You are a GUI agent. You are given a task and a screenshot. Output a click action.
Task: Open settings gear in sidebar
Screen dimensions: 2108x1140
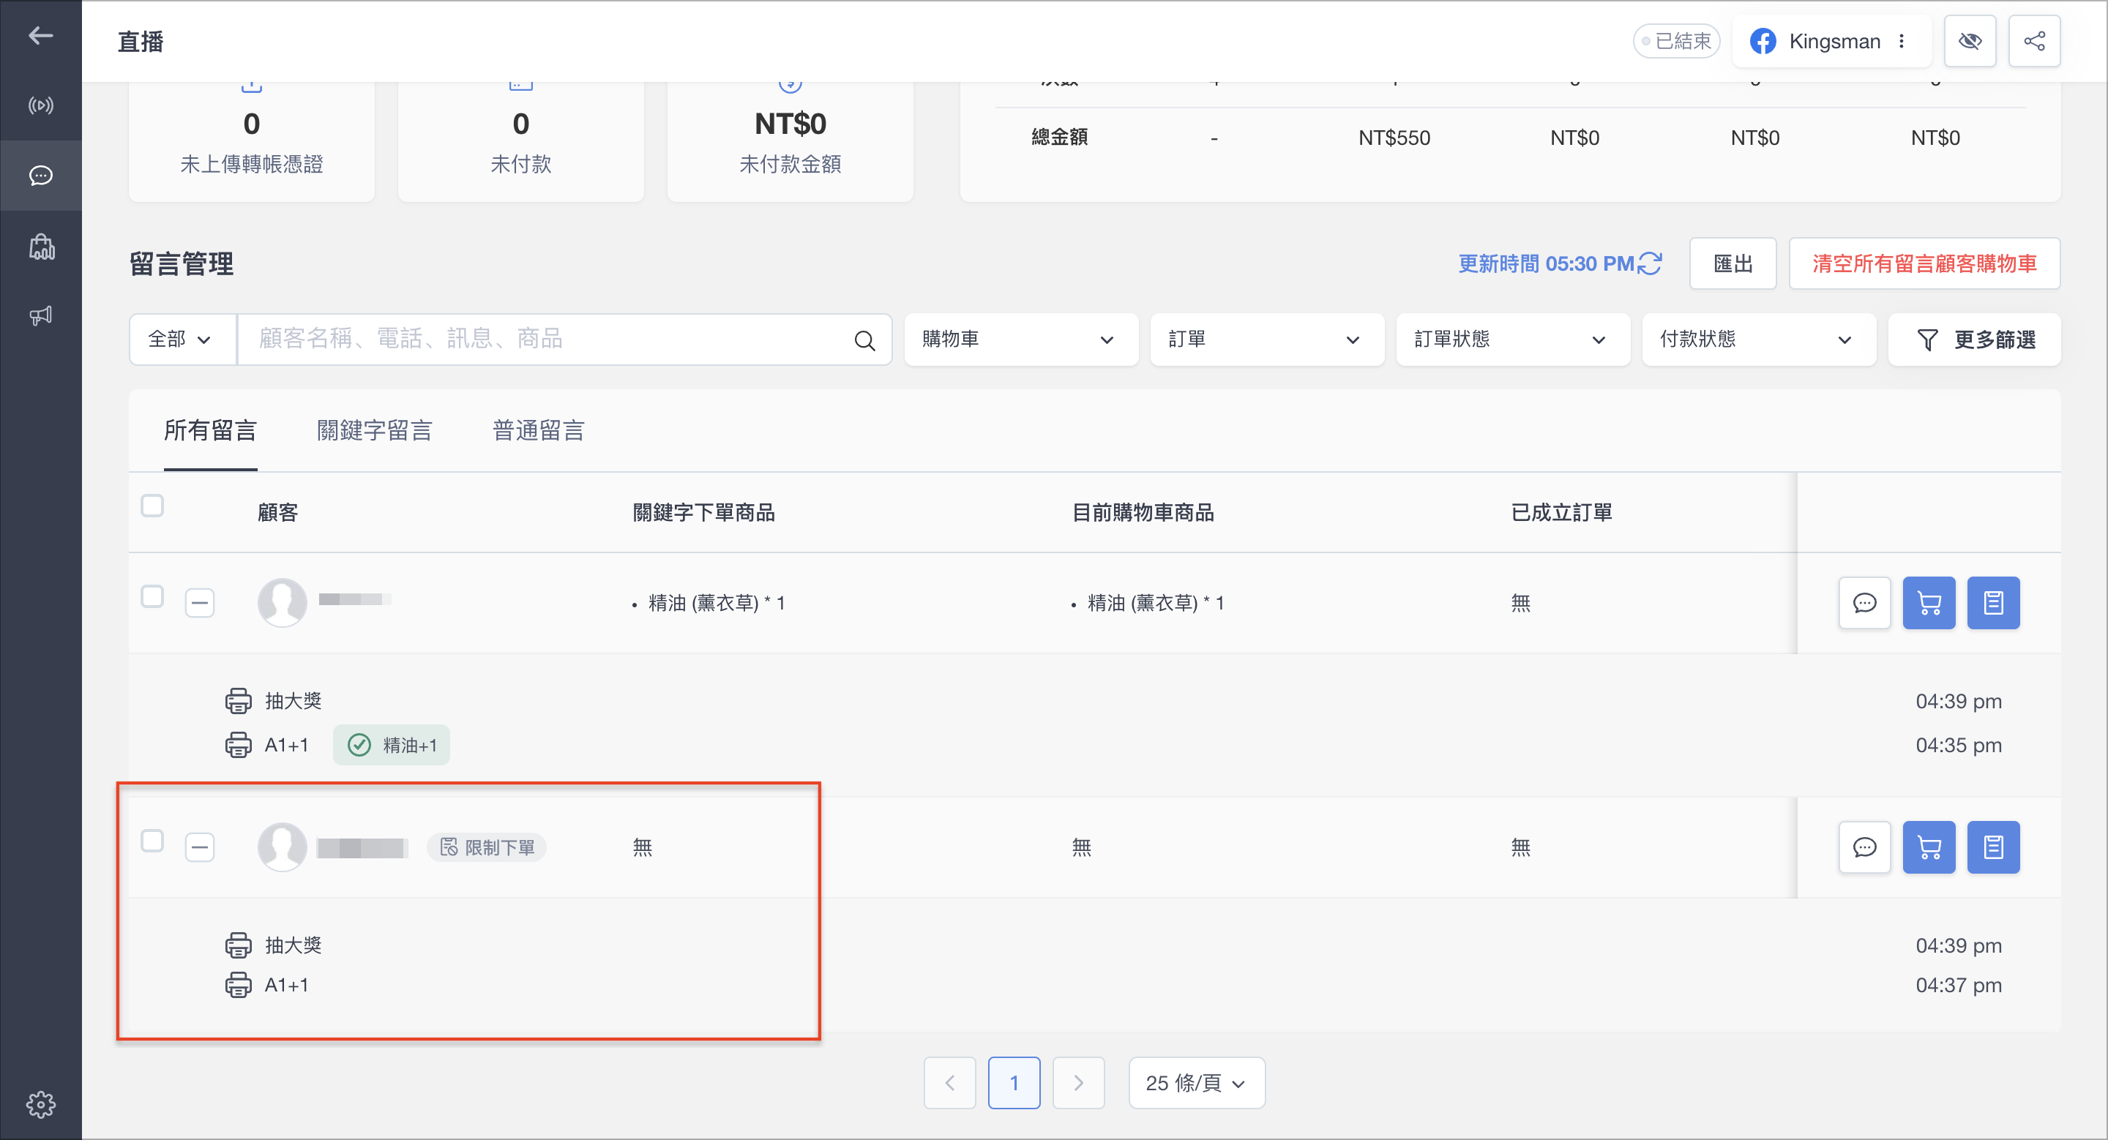(41, 1104)
